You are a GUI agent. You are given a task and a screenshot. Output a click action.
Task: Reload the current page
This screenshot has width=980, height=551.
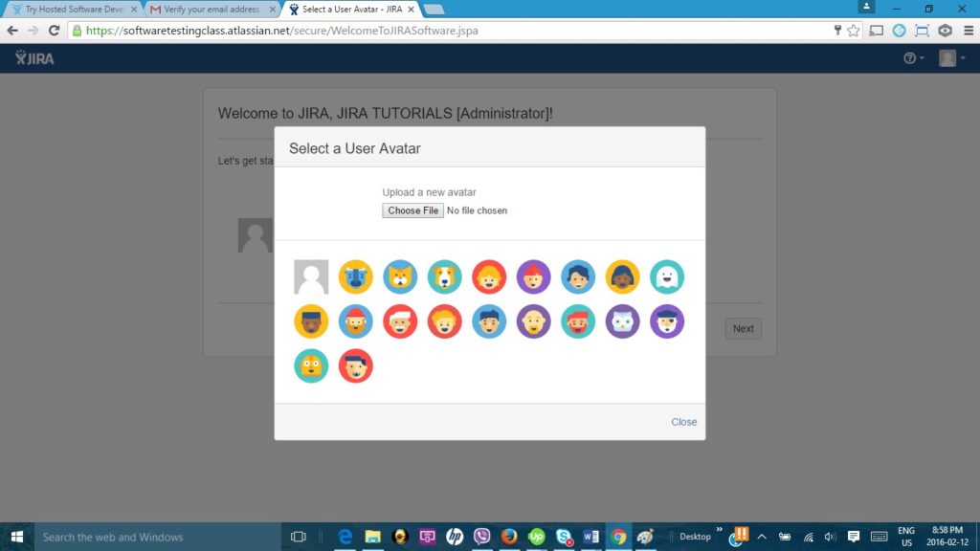coord(55,31)
